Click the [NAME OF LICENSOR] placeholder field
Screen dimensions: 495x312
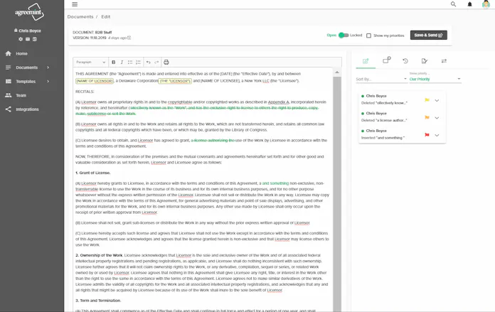[95, 81]
